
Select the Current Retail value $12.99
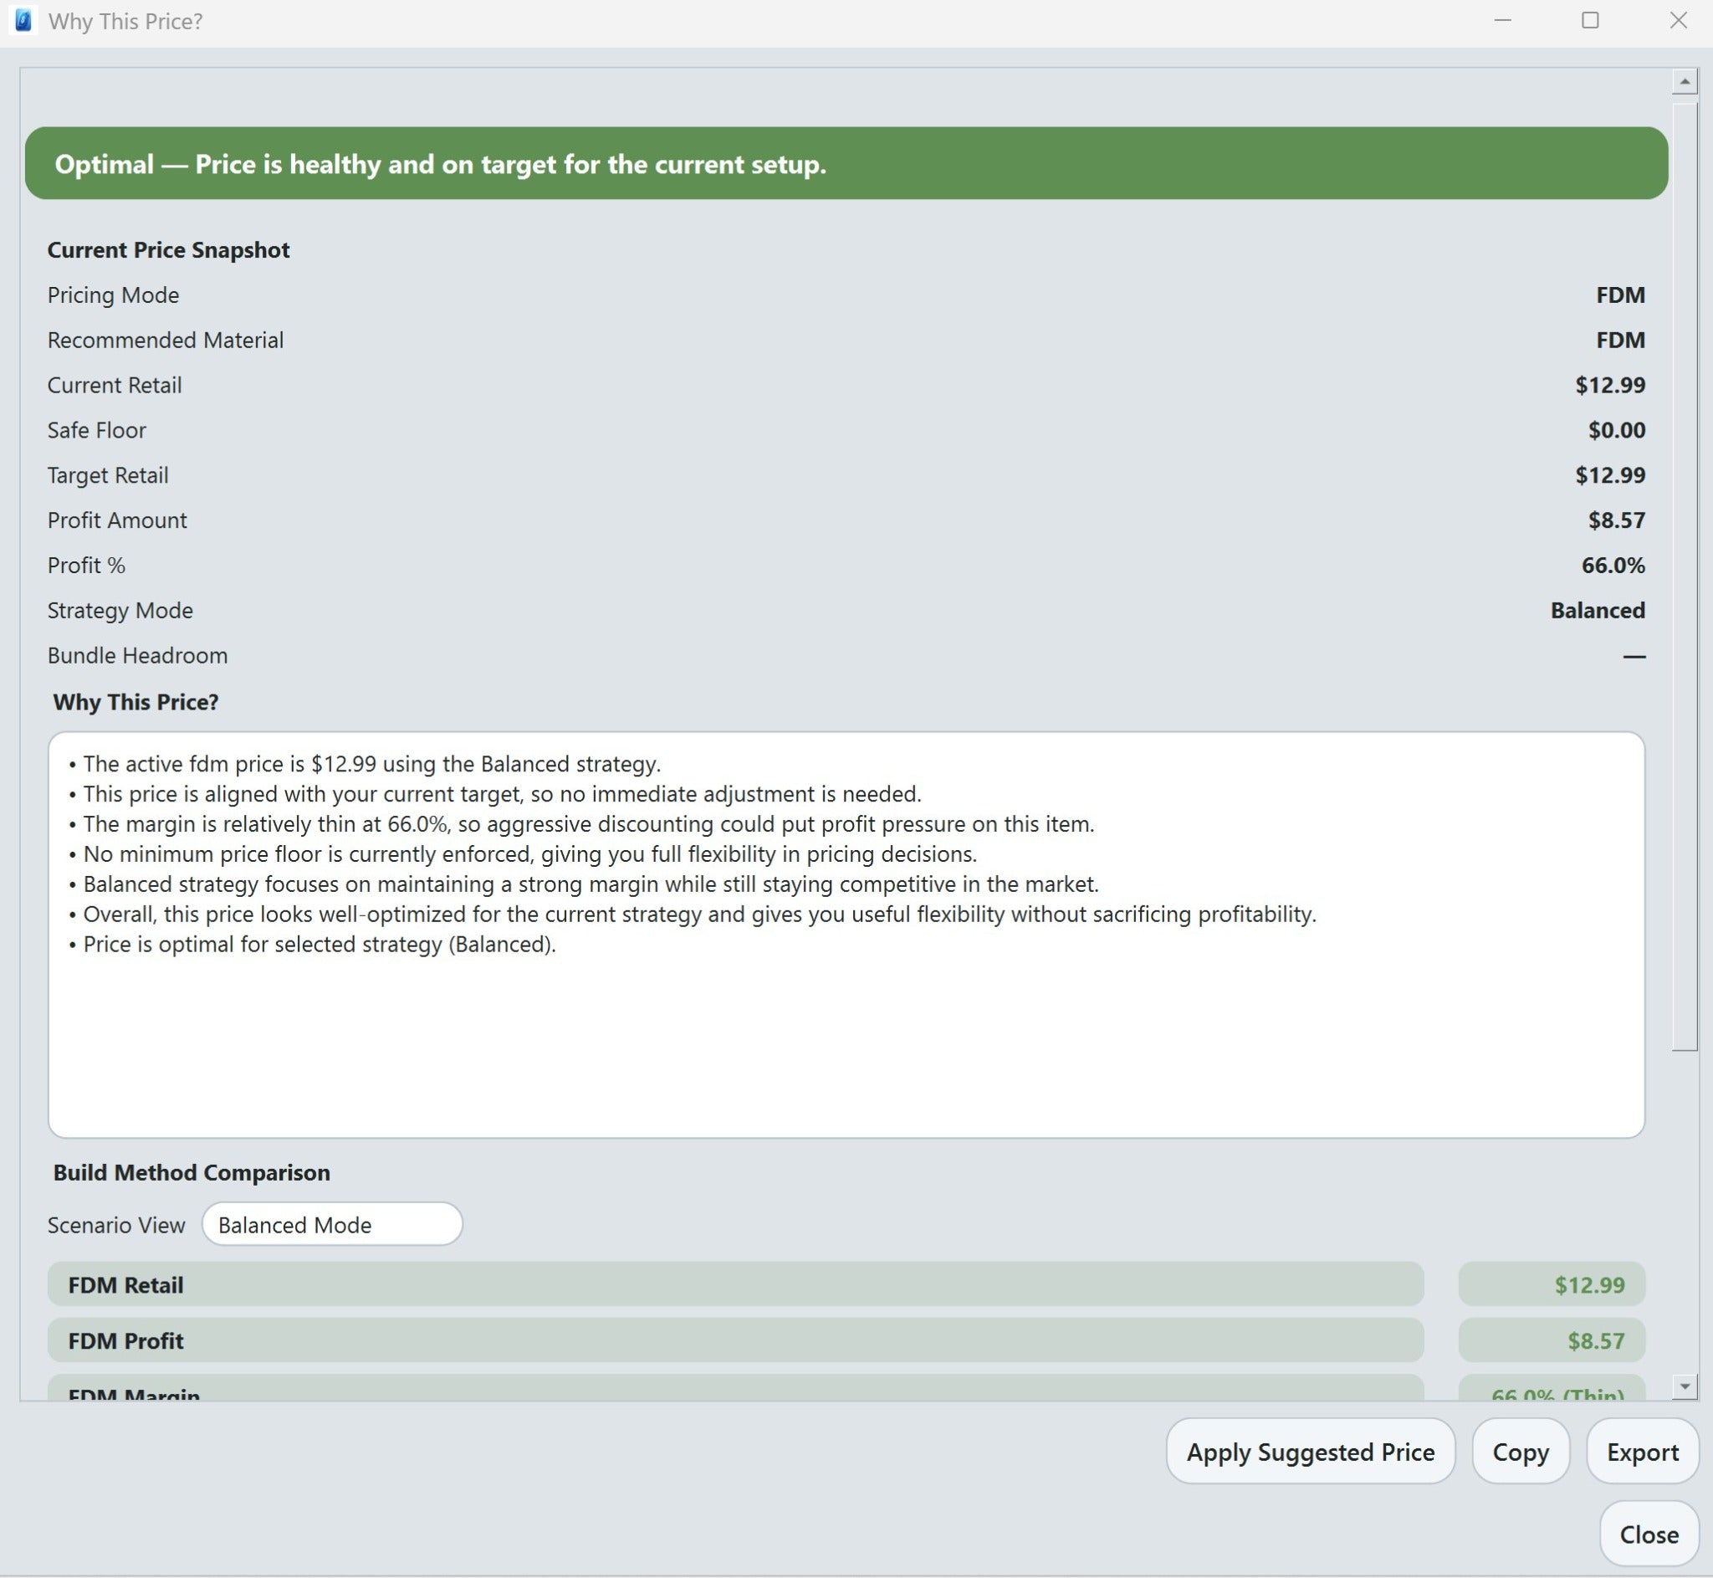(1610, 385)
